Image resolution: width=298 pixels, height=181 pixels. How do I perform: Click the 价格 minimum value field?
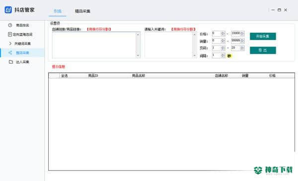(217, 34)
